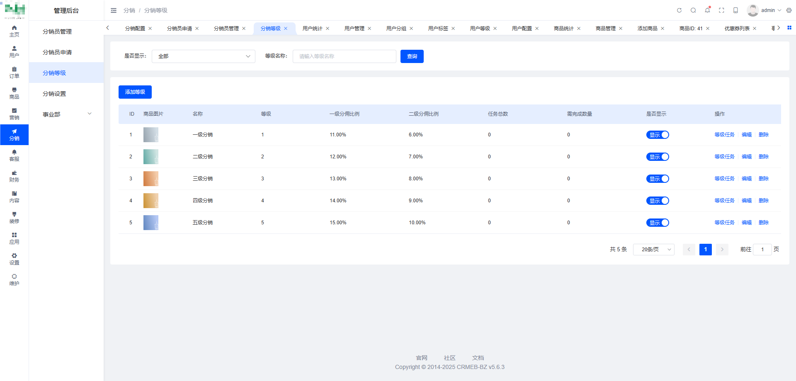Open the 是否显示 filter dropdown

[203, 56]
